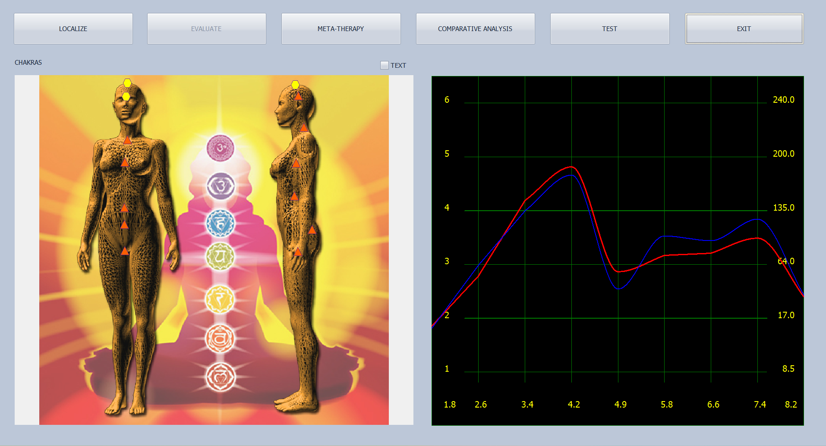Click the 8.5 value on graph

point(788,369)
